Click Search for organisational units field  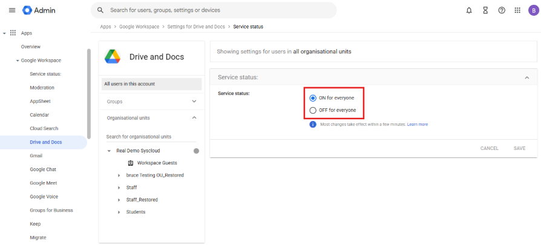coord(151,137)
